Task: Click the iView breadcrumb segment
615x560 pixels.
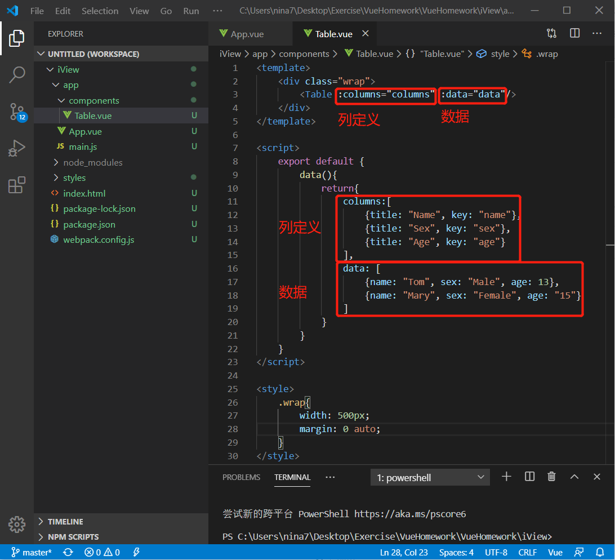Action: click(230, 54)
